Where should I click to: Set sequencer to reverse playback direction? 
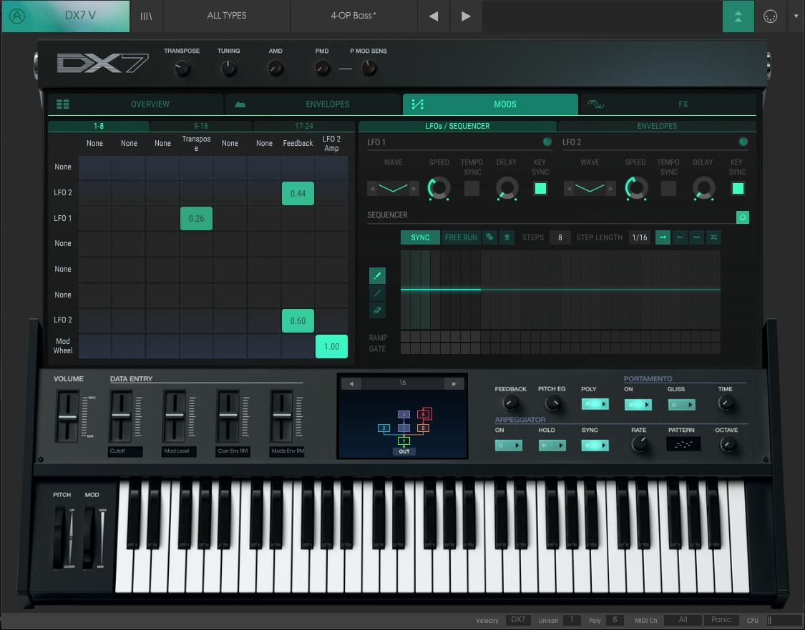pyautogui.click(x=680, y=237)
